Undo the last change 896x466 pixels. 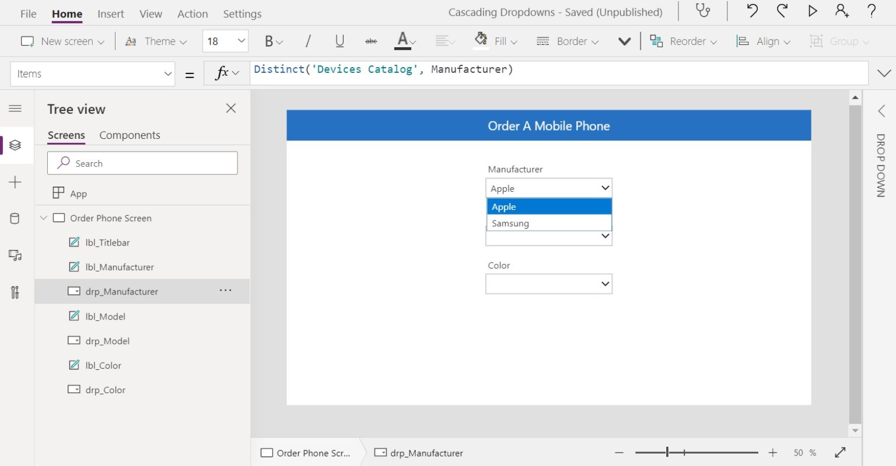point(753,11)
